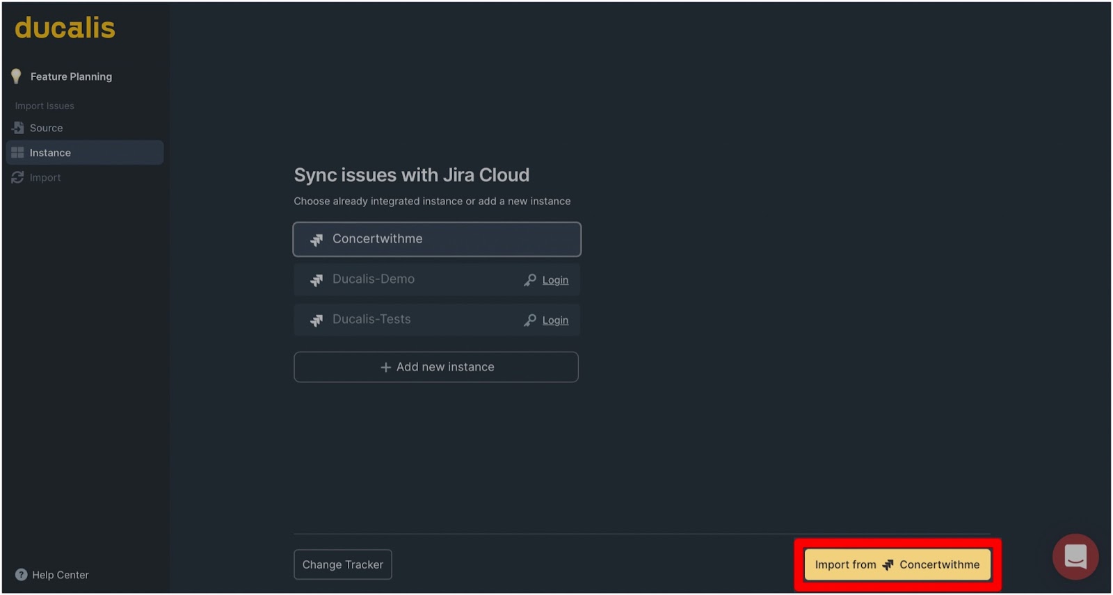Select the Instance step in sidebar
Viewport: 1113px width, 595px height.
[85, 153]
